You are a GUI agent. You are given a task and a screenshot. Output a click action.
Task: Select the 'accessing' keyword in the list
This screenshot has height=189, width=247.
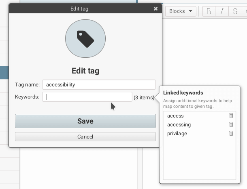179,125
